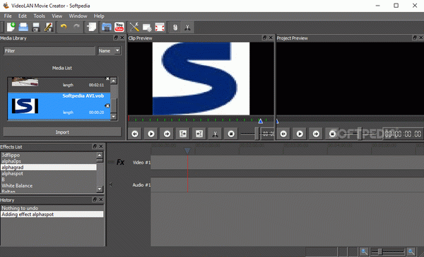Click zoom in magnifier at bottom right
The height and width of the screenshot is (257, 424).
click(x=411, y=252)
